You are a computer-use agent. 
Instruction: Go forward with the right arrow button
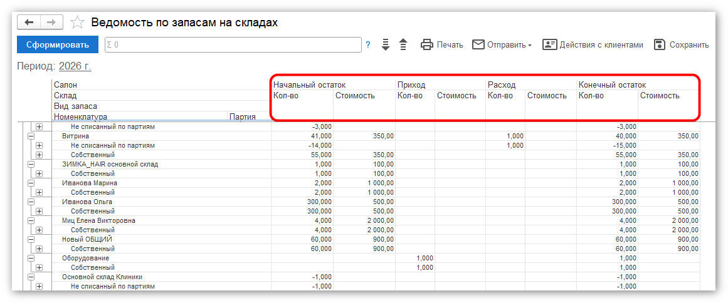(x=52, y=22)
